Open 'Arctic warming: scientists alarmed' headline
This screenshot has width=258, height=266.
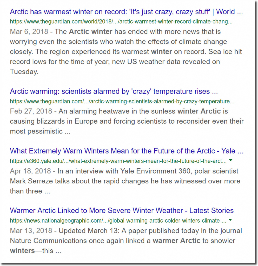[114, 91]
